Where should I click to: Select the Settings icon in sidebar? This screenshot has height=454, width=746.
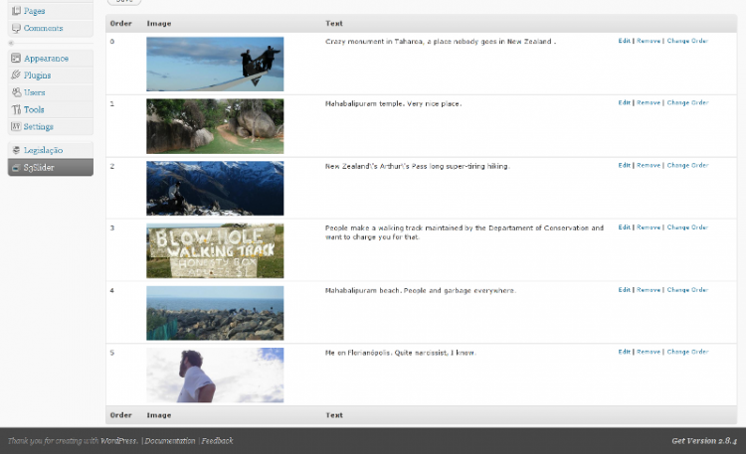click(16, 126)
